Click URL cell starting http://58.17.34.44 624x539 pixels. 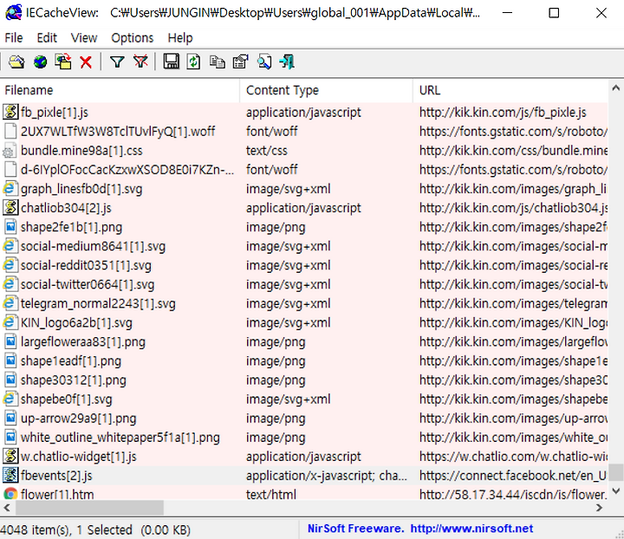pyautogui.click(x=513, y=494)
